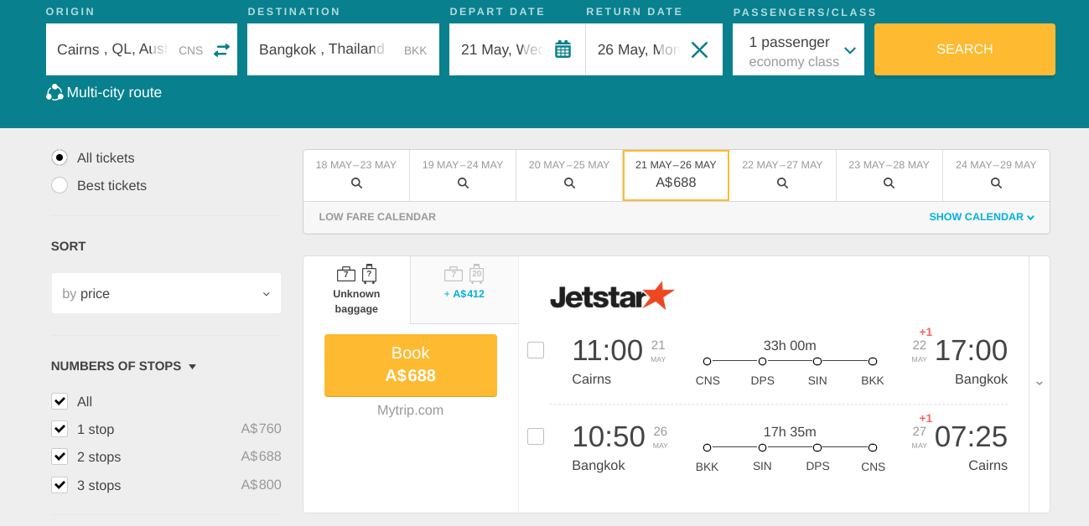Click the 07:25 arrival time in Cairns

point(971,436)
